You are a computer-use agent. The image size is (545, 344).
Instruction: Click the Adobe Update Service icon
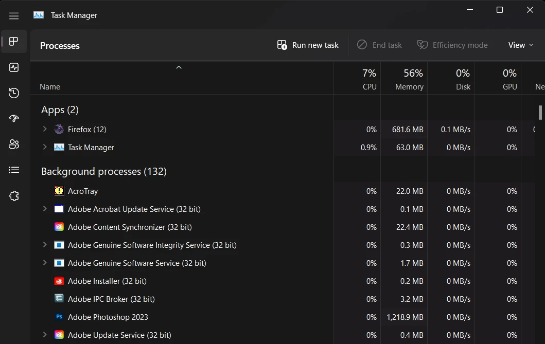[59, 335]
